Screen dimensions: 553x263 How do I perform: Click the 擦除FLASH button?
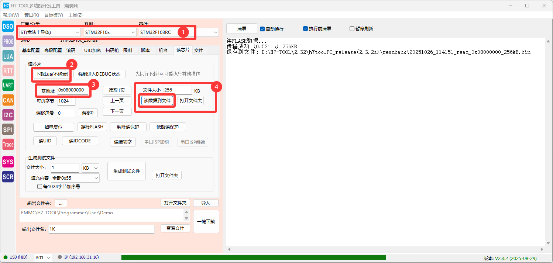point(92,127)
